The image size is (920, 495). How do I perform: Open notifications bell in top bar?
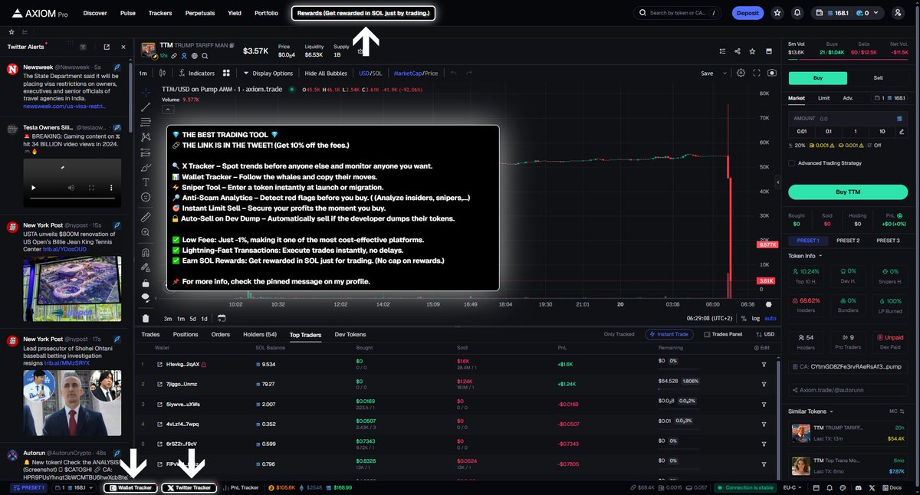(797, 13)
